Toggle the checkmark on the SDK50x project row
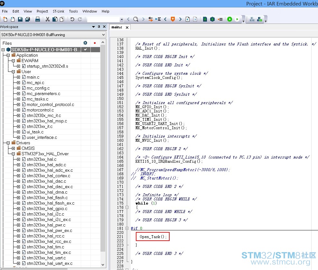The height and width of the screenshot is (270, 318). pyautogui.click(x=86, y=50)
